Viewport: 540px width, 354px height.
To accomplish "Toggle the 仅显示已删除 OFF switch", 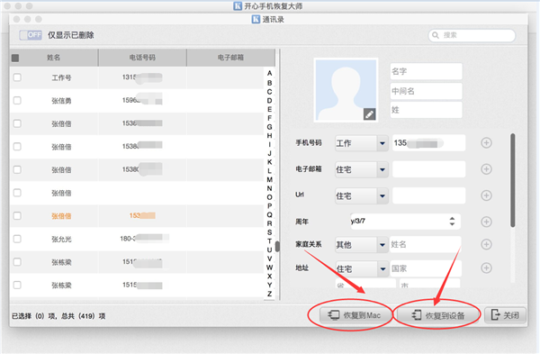I will pyautogui.click(x=31, y=35).
